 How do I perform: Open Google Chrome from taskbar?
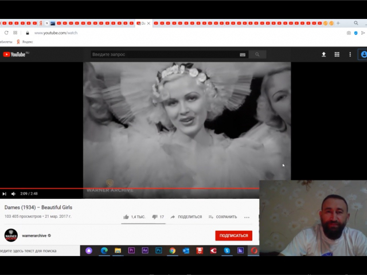[173, 251]
